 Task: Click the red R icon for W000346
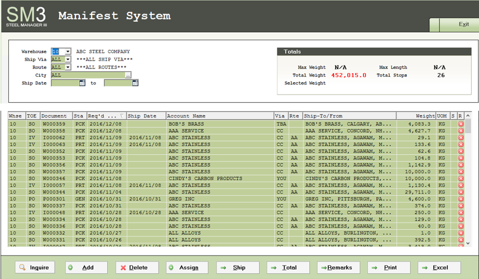pyautogui.click(x=461, y=178)
